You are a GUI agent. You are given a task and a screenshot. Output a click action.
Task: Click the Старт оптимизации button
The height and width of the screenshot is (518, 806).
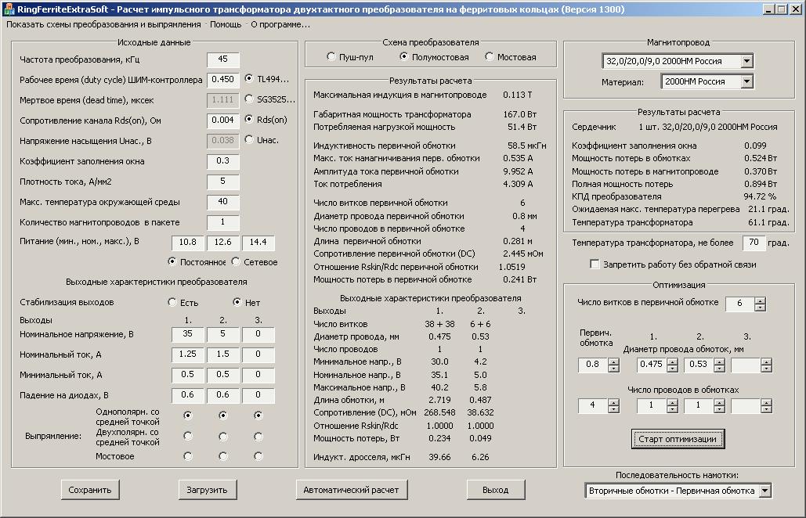678,439
